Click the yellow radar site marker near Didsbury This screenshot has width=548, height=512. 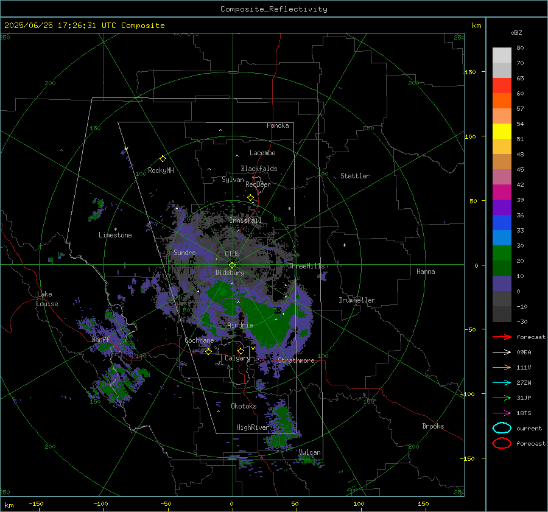point(232,265)
